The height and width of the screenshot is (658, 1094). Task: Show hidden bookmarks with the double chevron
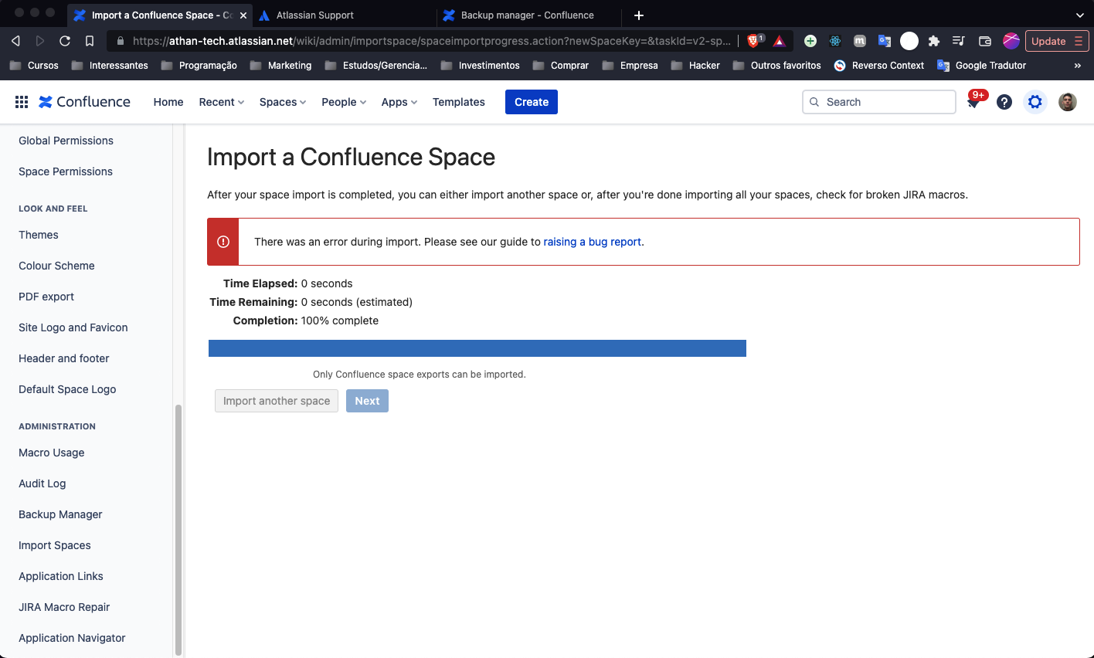click(1078, 66)
